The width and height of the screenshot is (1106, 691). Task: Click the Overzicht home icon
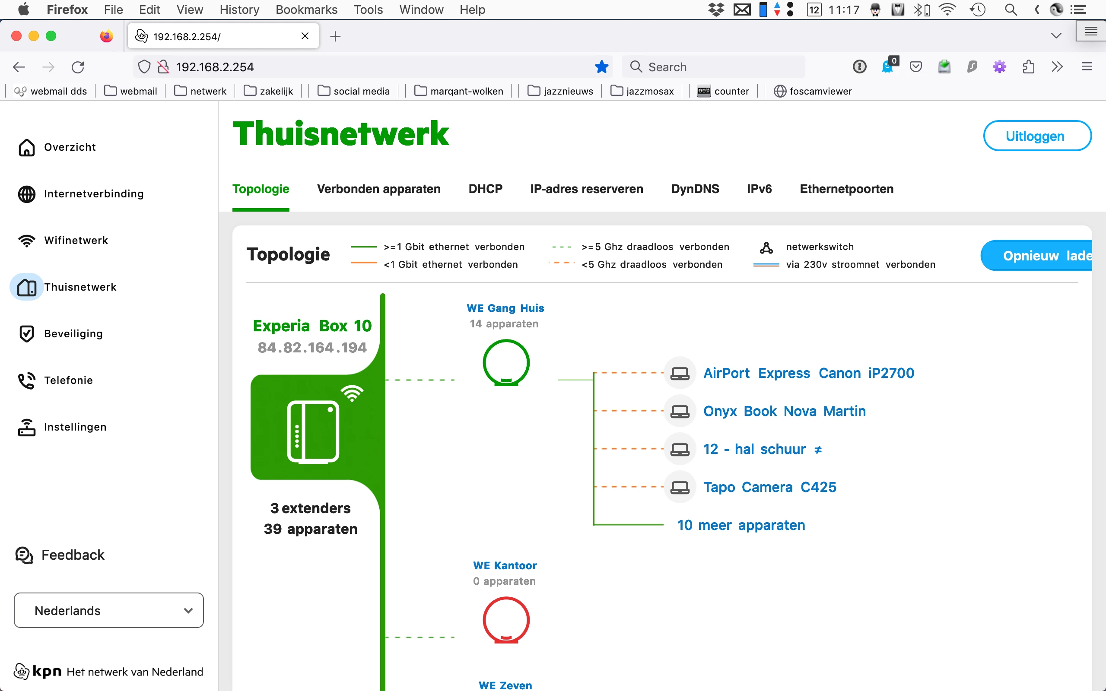pos(26,147)
